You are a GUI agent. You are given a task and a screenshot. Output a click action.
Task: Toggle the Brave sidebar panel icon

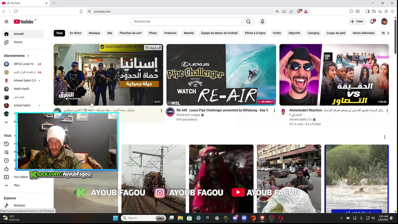[367, 12]
